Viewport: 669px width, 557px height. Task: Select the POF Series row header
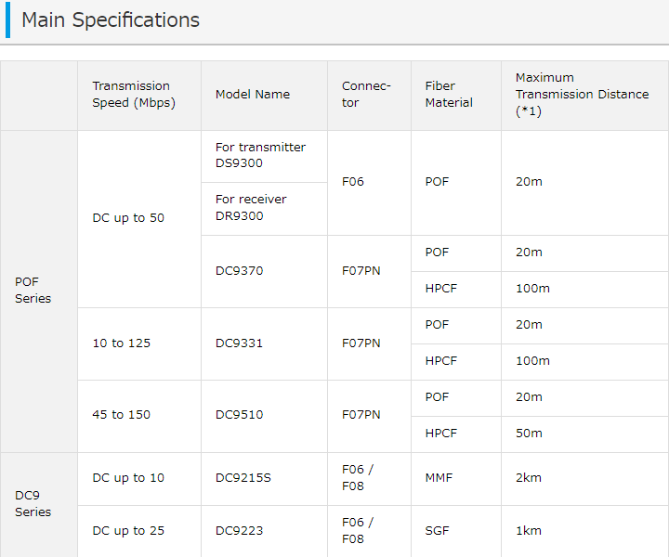pos(39,291)
